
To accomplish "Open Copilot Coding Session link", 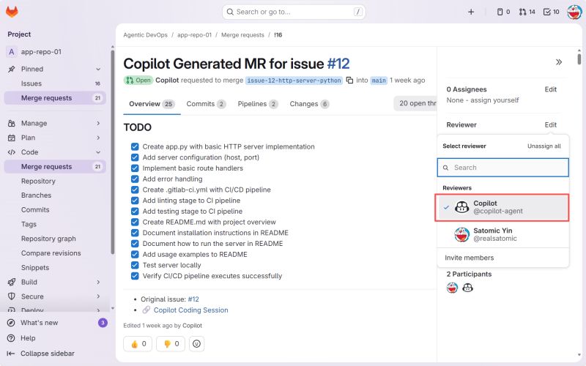I will pos(190,310).
